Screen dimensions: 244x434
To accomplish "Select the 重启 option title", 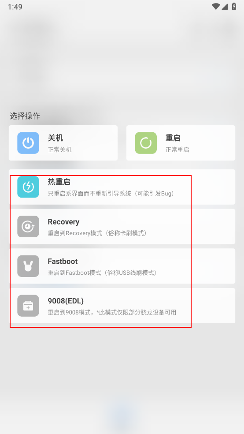I will (173, 138).
